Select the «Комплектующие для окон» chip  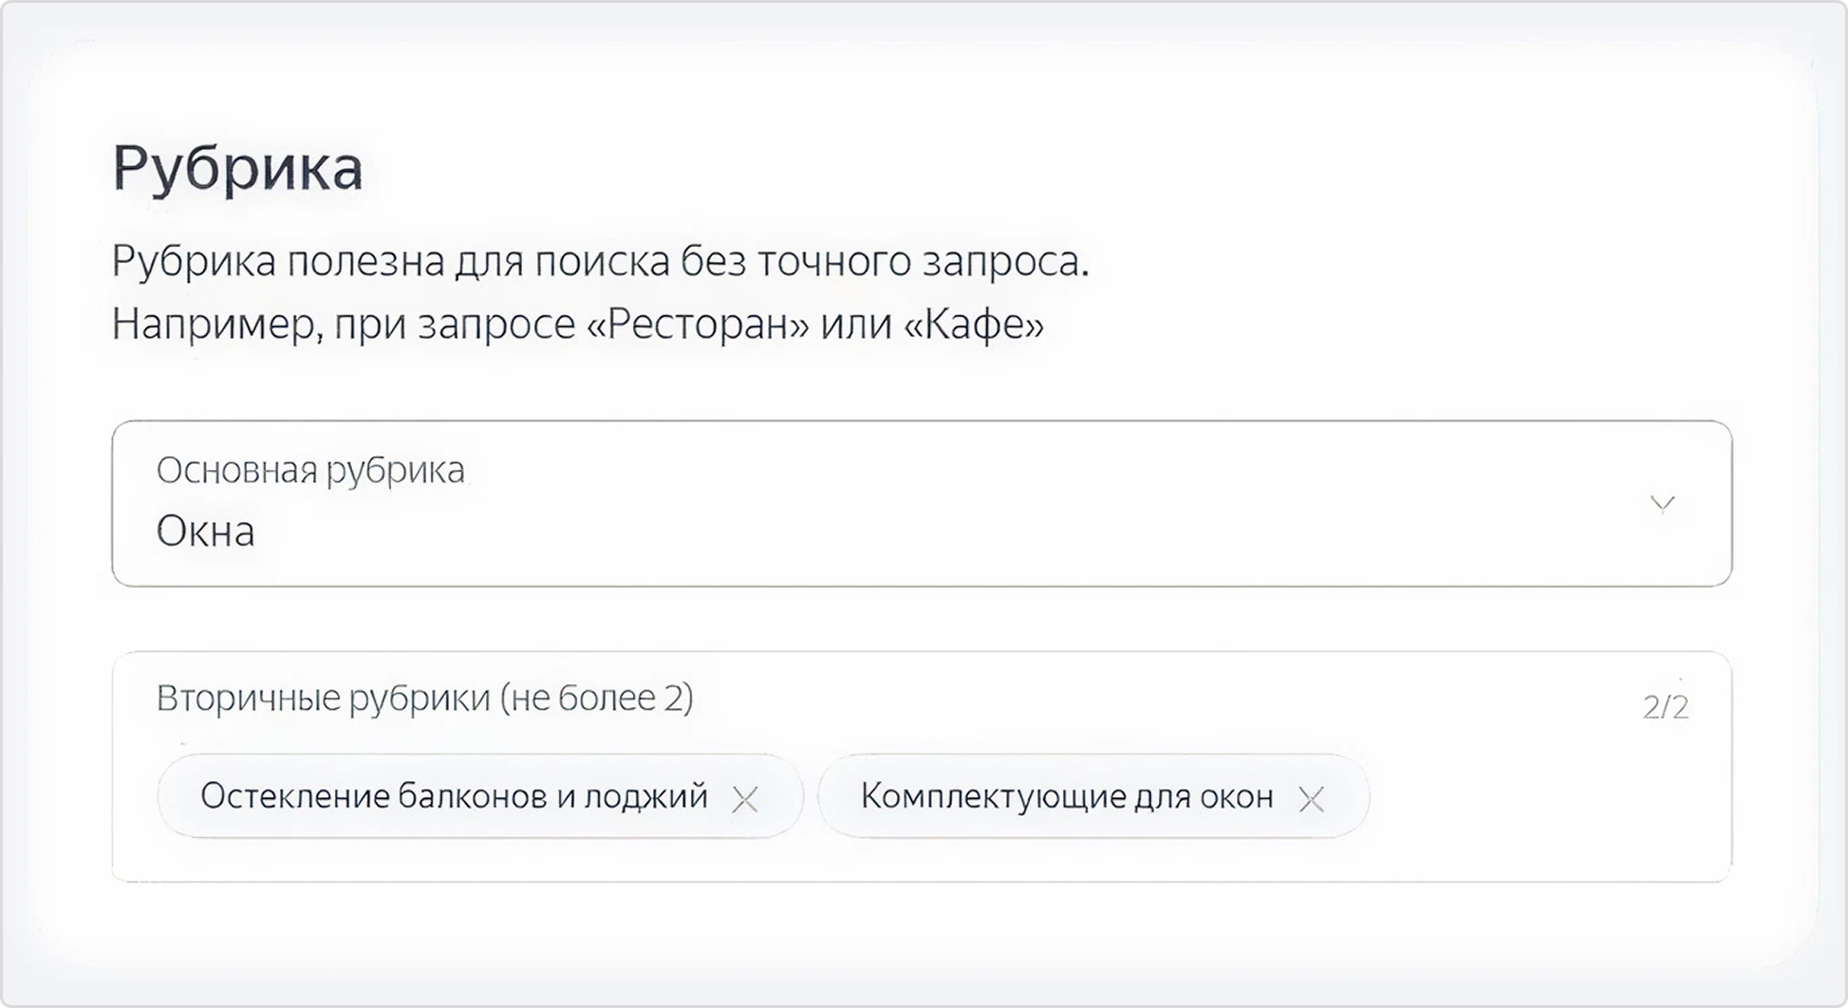(1068, 797)
